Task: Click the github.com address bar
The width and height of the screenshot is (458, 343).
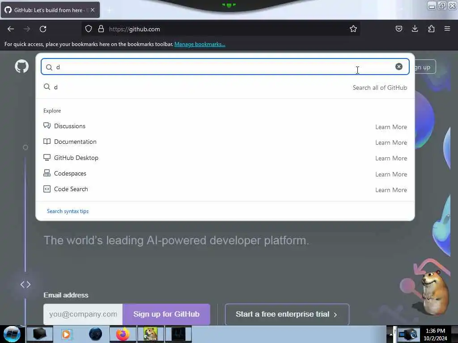Action: [221, 29]
